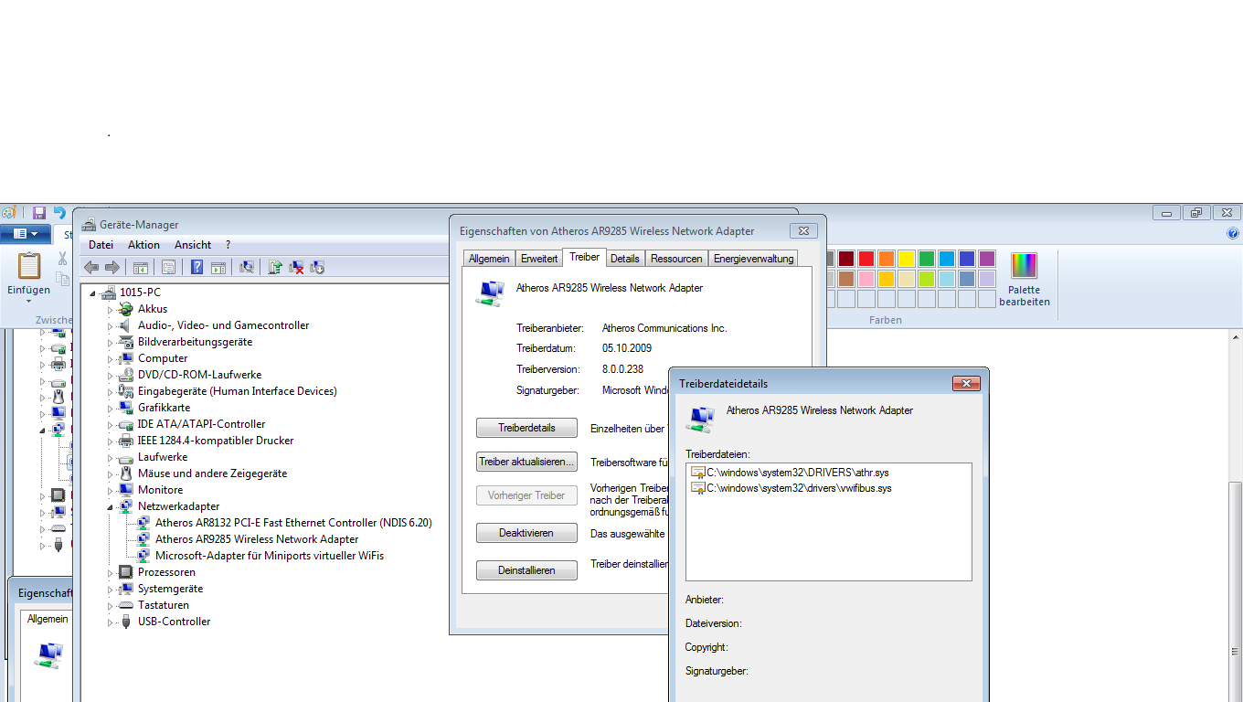Click the IEEE 1284.4-kompatibler Drucker printer icon
1243x702 pixels.
click(x=126, y=441)
